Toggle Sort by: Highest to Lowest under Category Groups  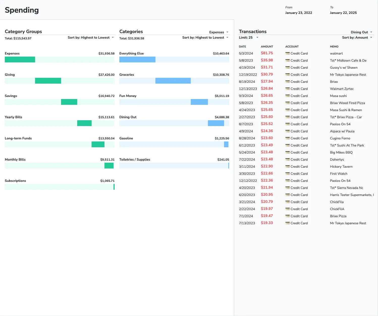tap(91, 37)
